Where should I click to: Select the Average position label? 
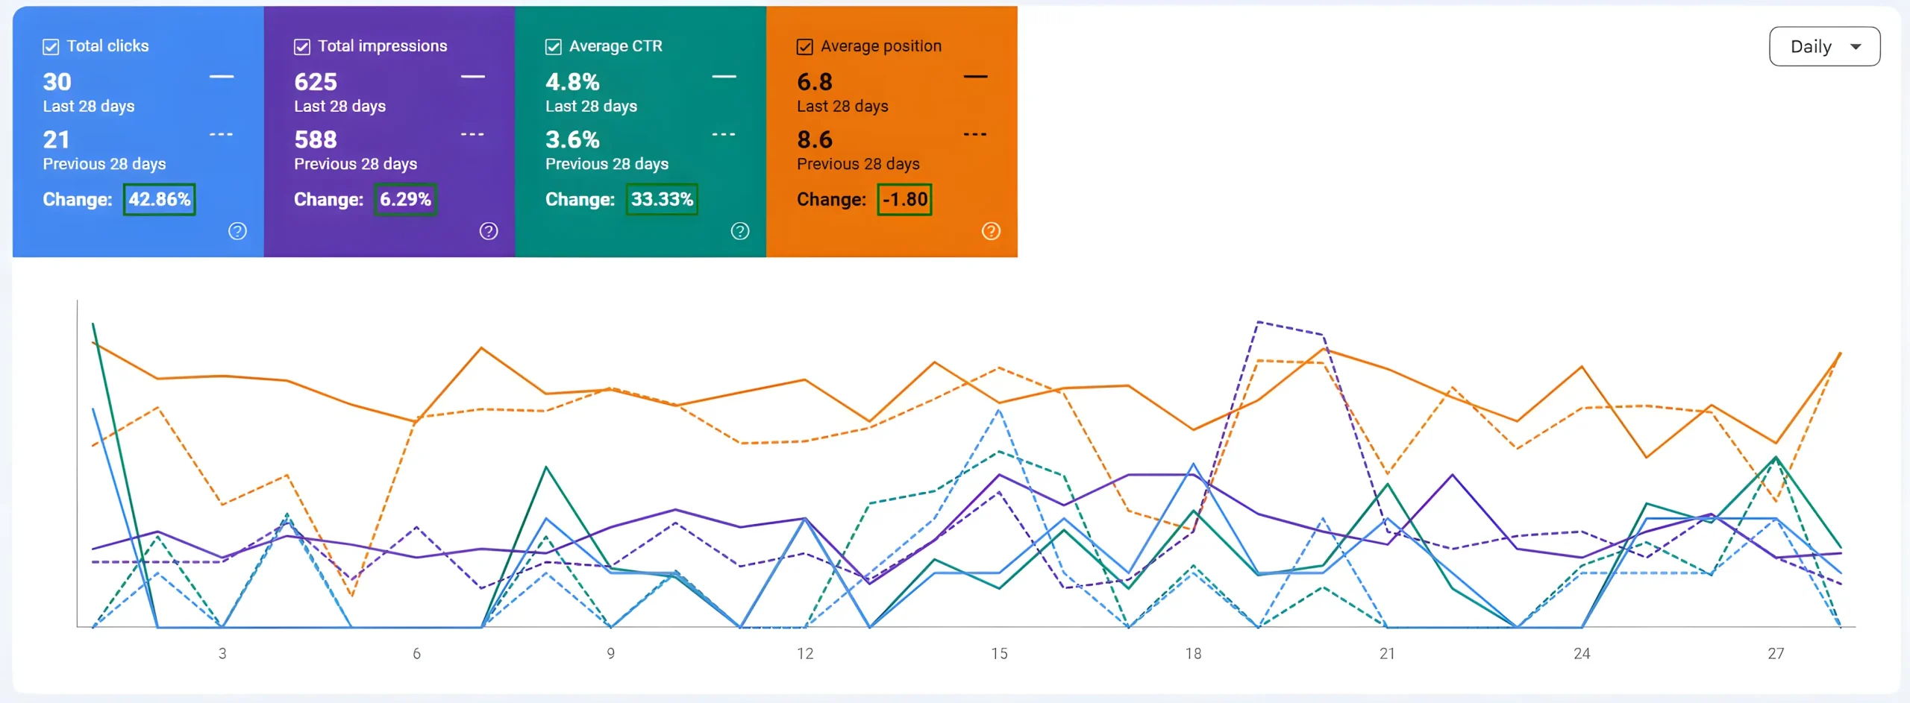coord(881,46)
